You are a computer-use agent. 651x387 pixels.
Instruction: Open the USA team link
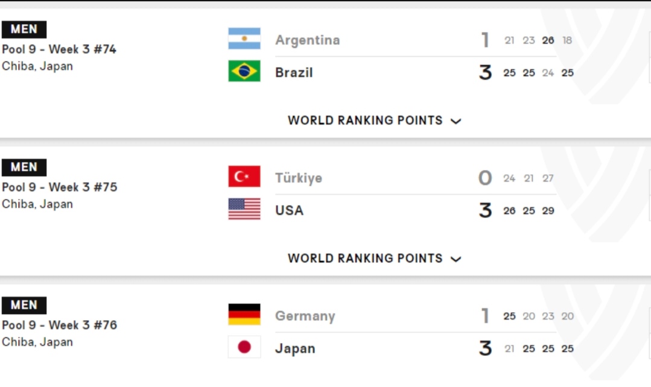(x=290, y=210)
